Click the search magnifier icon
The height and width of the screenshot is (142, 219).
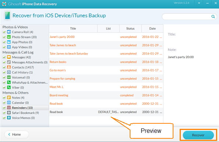[213, 16]
